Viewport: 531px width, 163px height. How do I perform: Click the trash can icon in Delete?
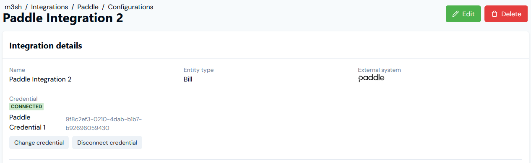pos(494,14)
